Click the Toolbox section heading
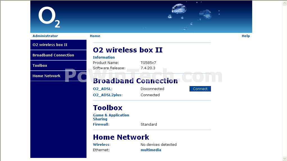Image resolution: width=287 pixels, height=161 pixels. (x=108, y=108)
